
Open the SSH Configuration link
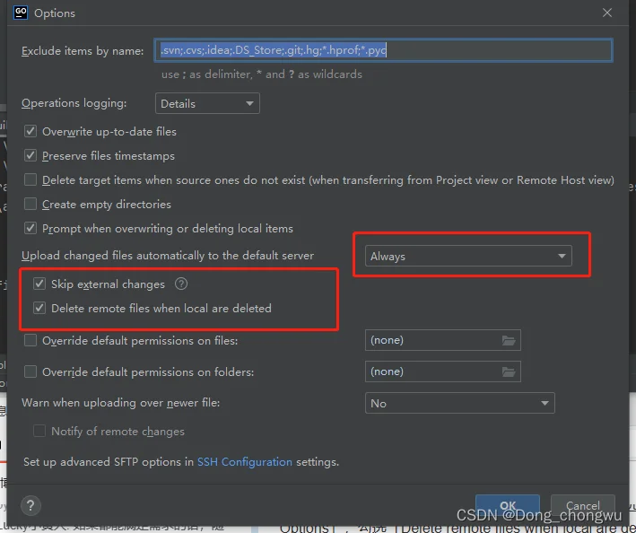(244, 462)
